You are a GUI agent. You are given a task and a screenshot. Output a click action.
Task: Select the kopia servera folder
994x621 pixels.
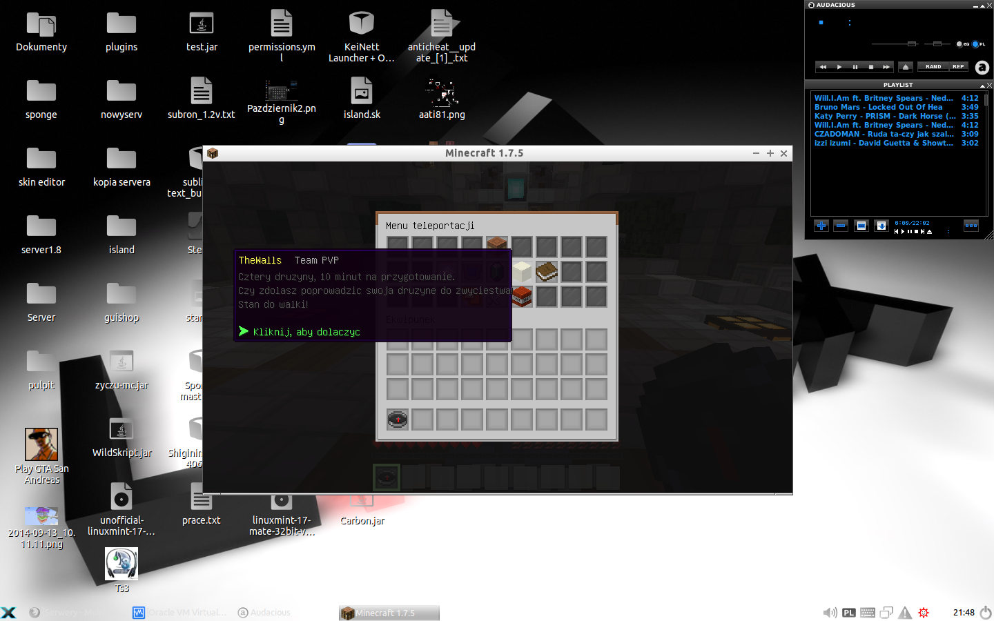[121, 167]
